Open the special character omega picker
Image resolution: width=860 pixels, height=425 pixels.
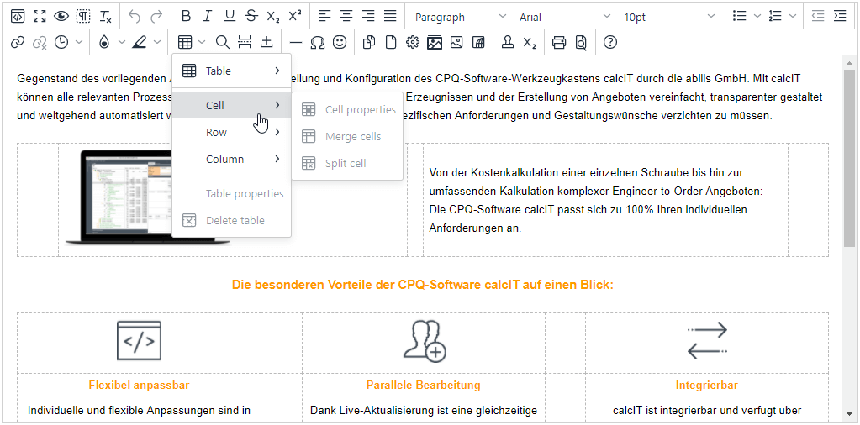[318, 42]
